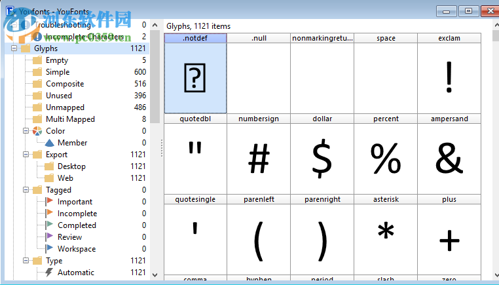Minimize the YouFonts window
The image size is (499, 285).
pyautogui.click(x=446, y=11)
